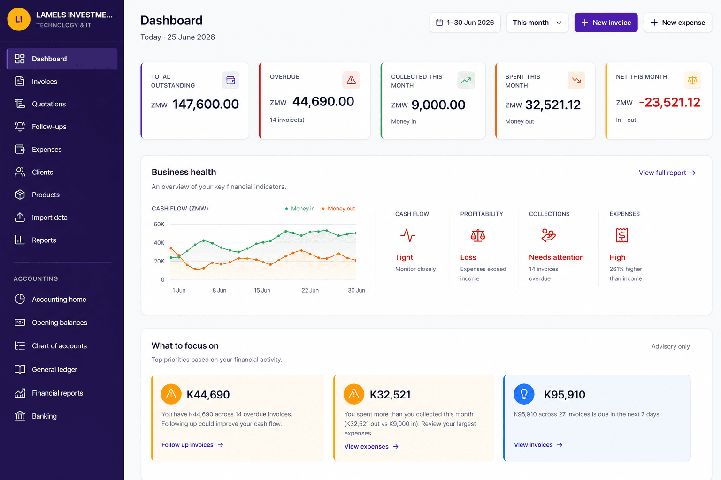
Task: Click the Cash Flow pulse icon
Action: (407, 235)
